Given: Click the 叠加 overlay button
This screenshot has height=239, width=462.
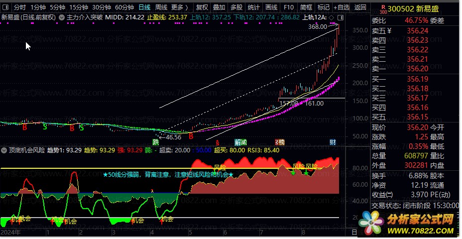Looking at the screenshot, I should tap(219, 7).
